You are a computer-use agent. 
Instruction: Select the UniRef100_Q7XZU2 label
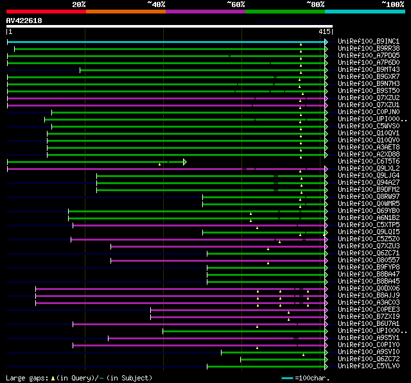(369, 98)
